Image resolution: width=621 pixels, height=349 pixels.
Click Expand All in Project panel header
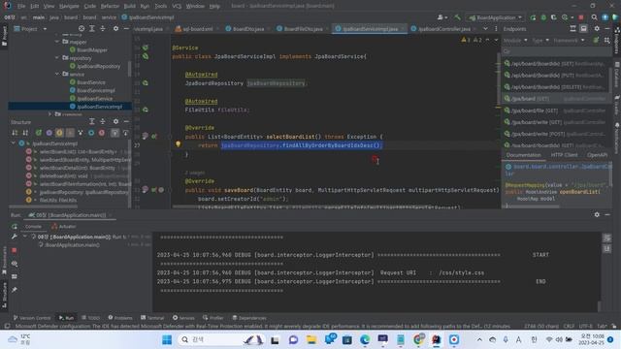click(x=92, y=29)
